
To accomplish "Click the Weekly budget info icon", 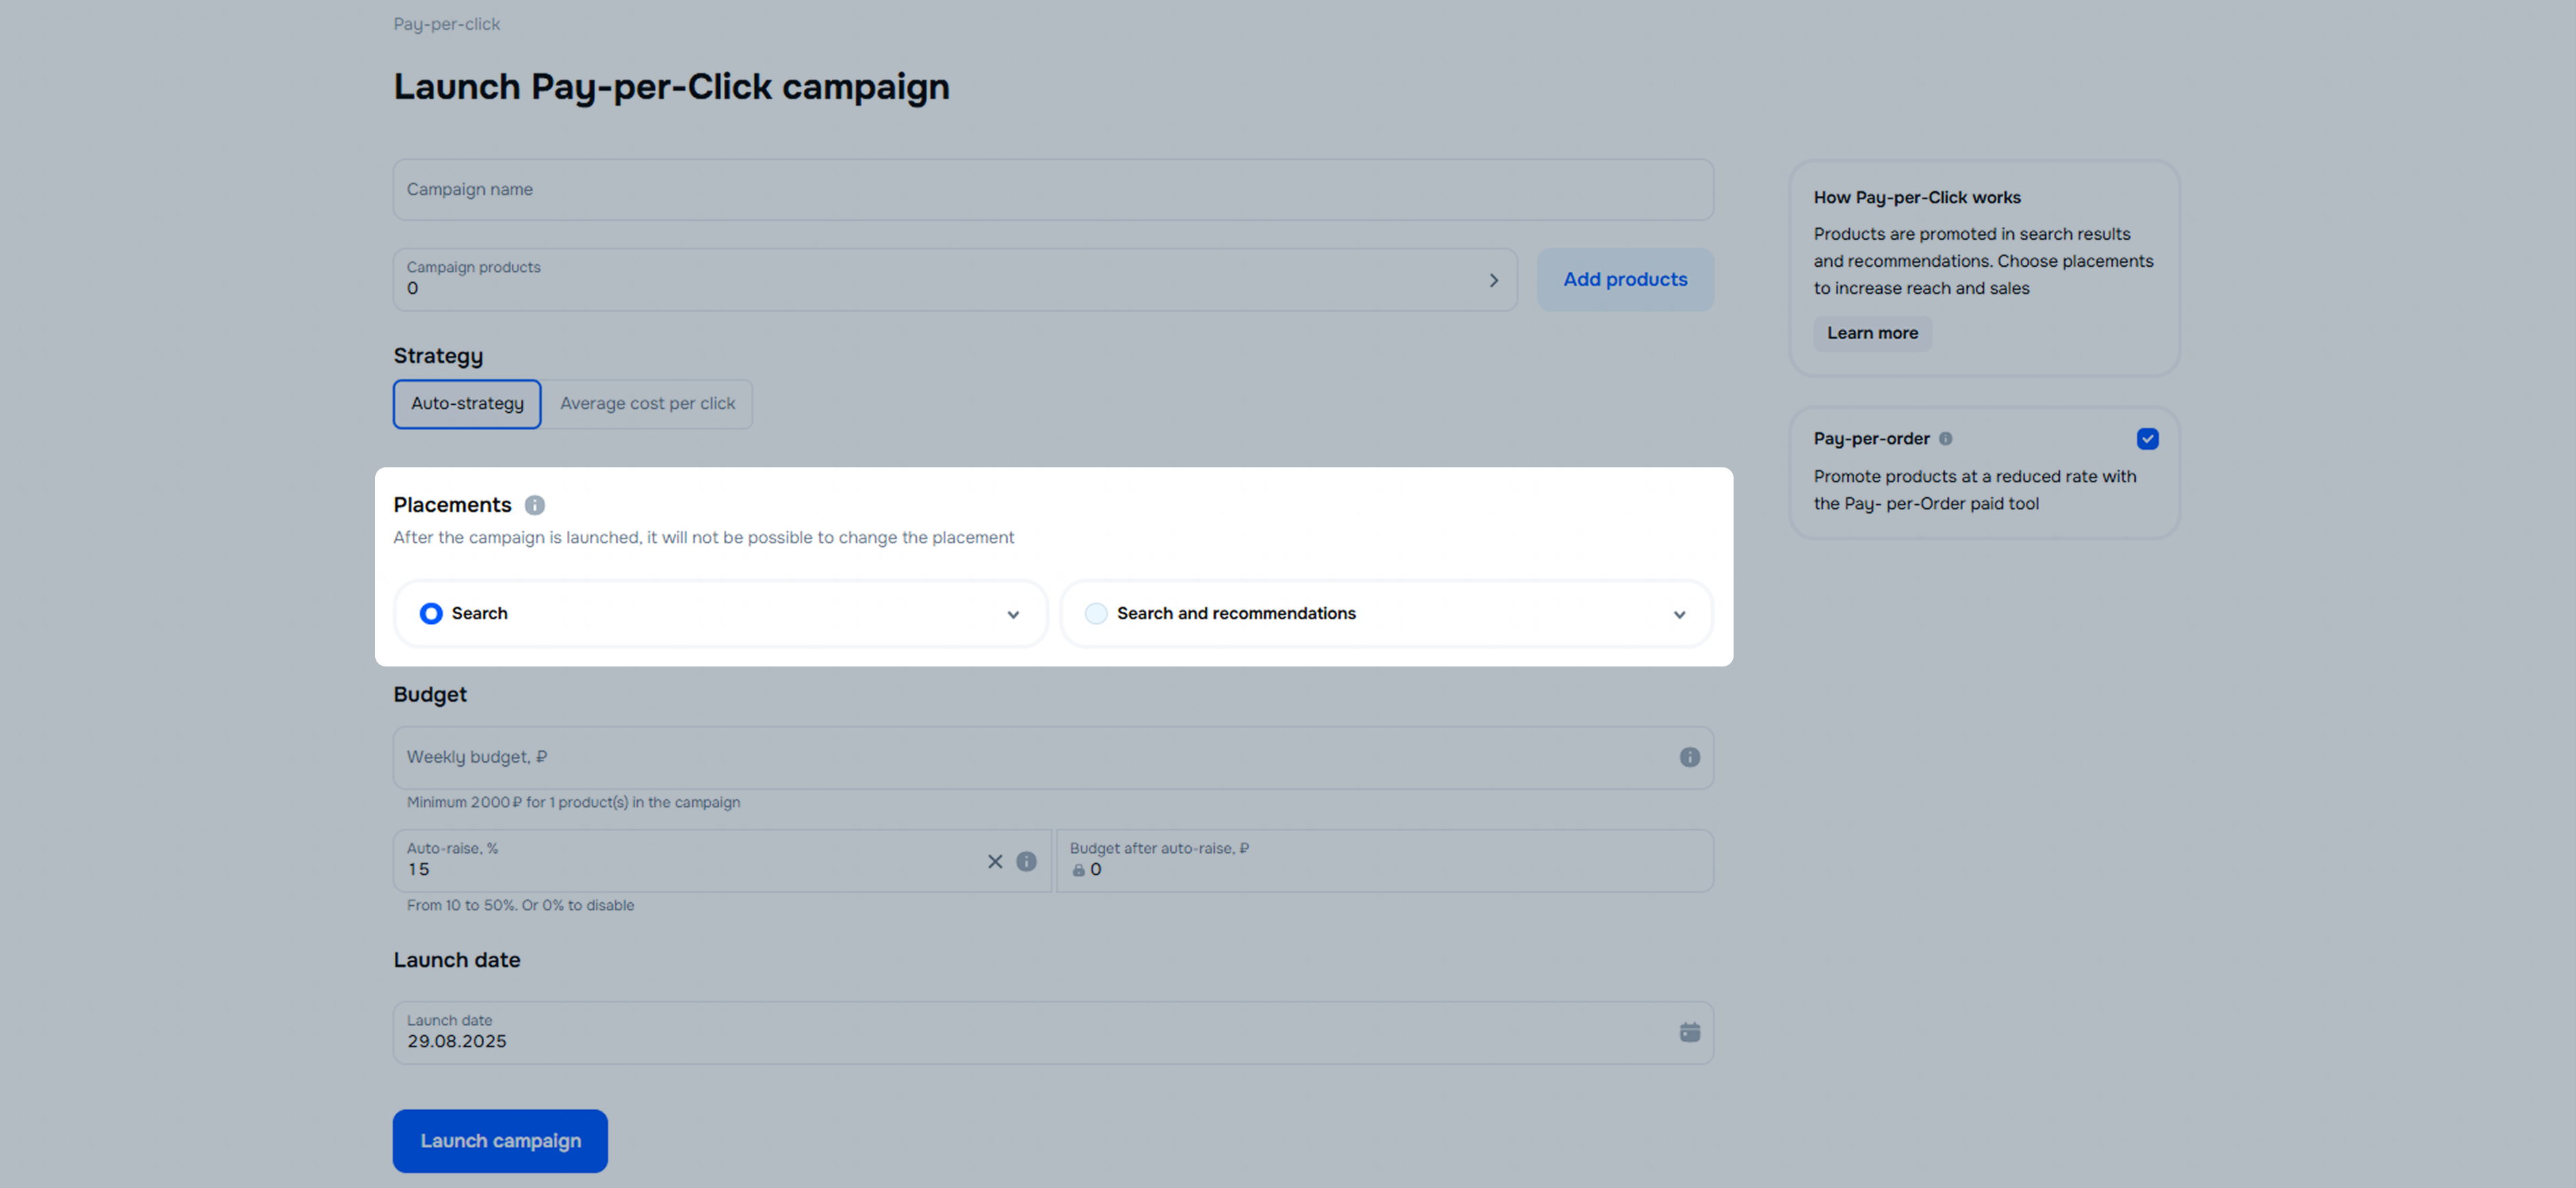I will pos(1689,757).
